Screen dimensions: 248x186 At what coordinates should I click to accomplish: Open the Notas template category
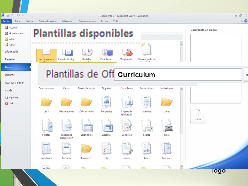[x=127, y=151]
